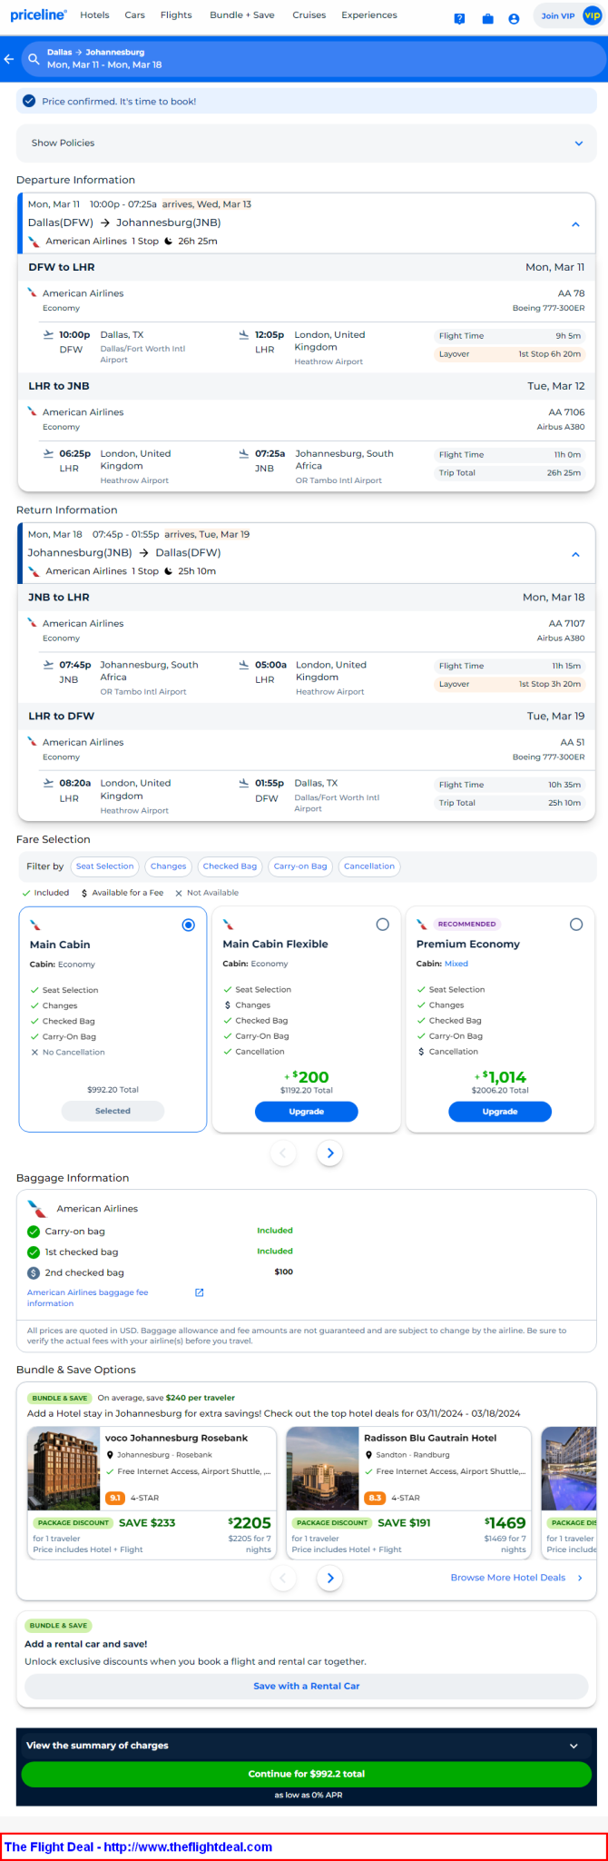
Task: Click the baggage fee external link icon
Action: [x=200, y=1292]
